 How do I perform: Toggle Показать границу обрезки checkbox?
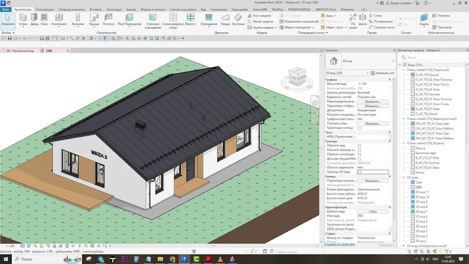coord(359,150)
